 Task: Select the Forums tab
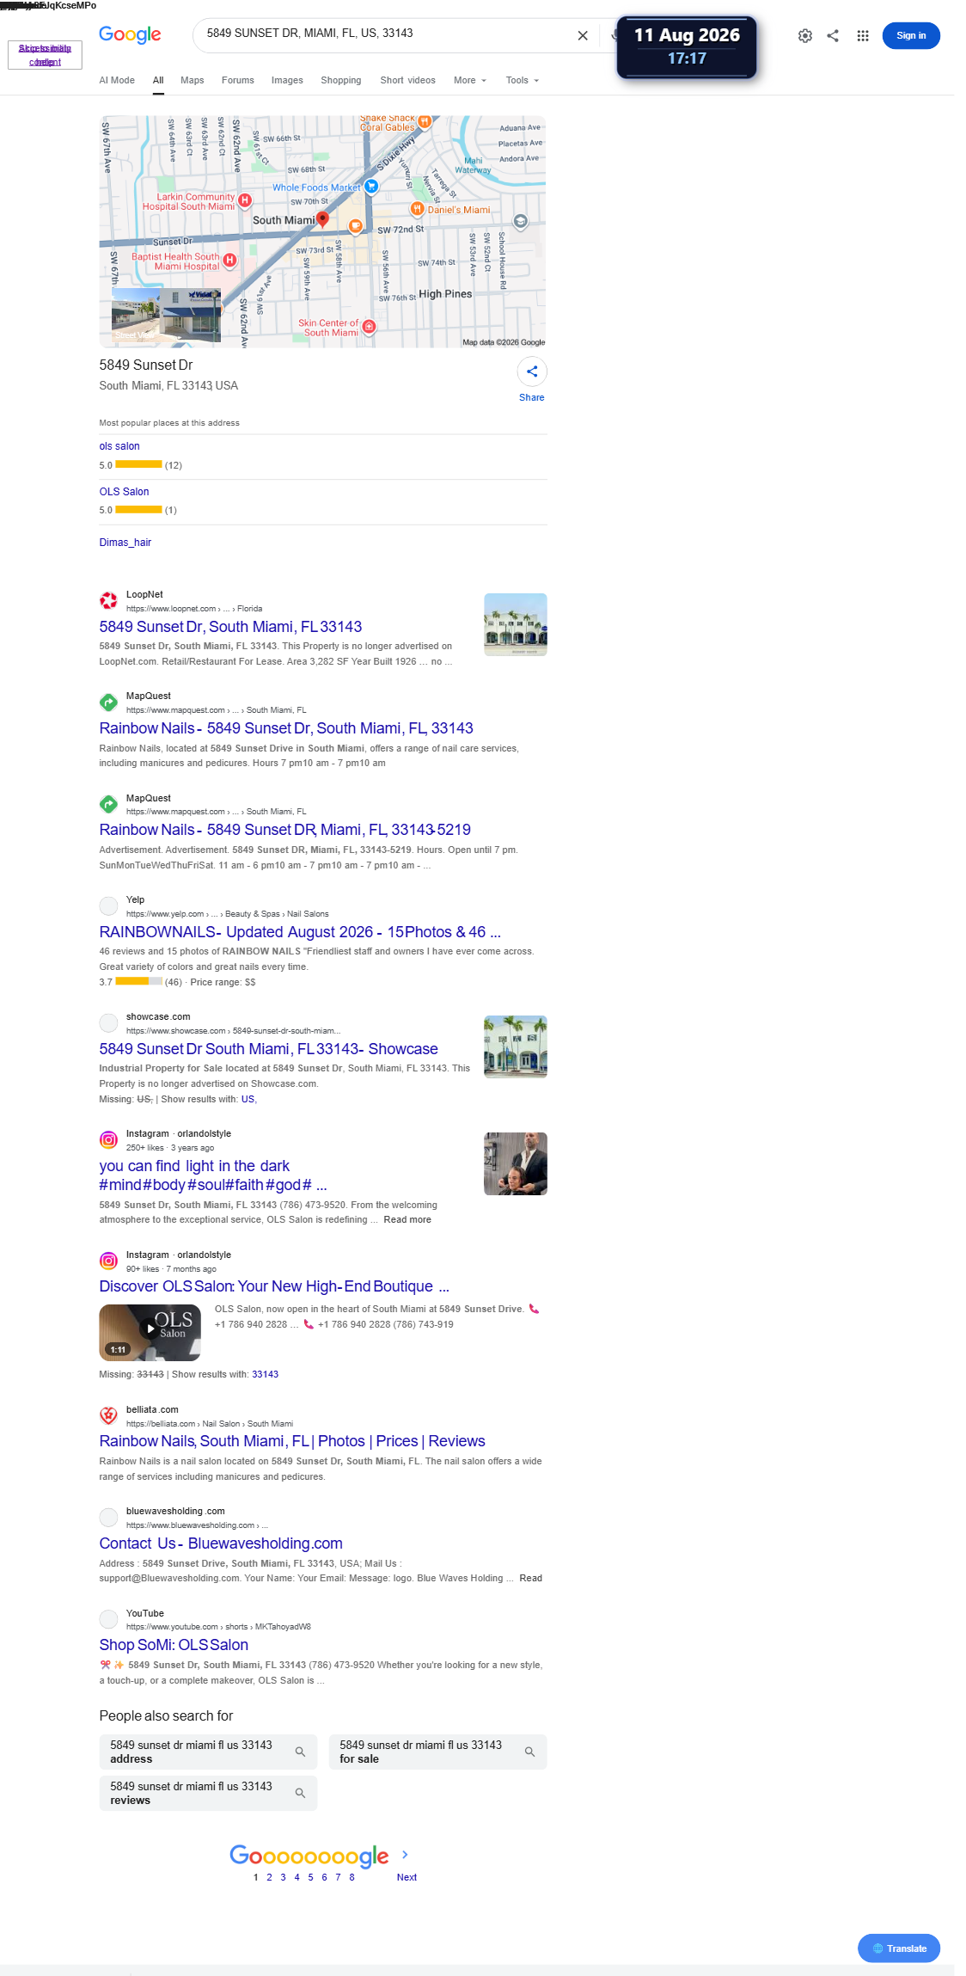pyautogui.click(x=238, y=80)
